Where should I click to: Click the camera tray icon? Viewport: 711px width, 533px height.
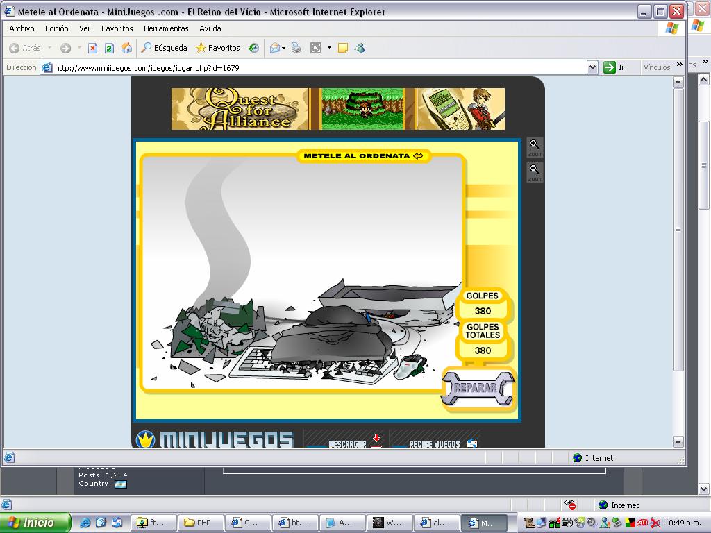point(567,523)
